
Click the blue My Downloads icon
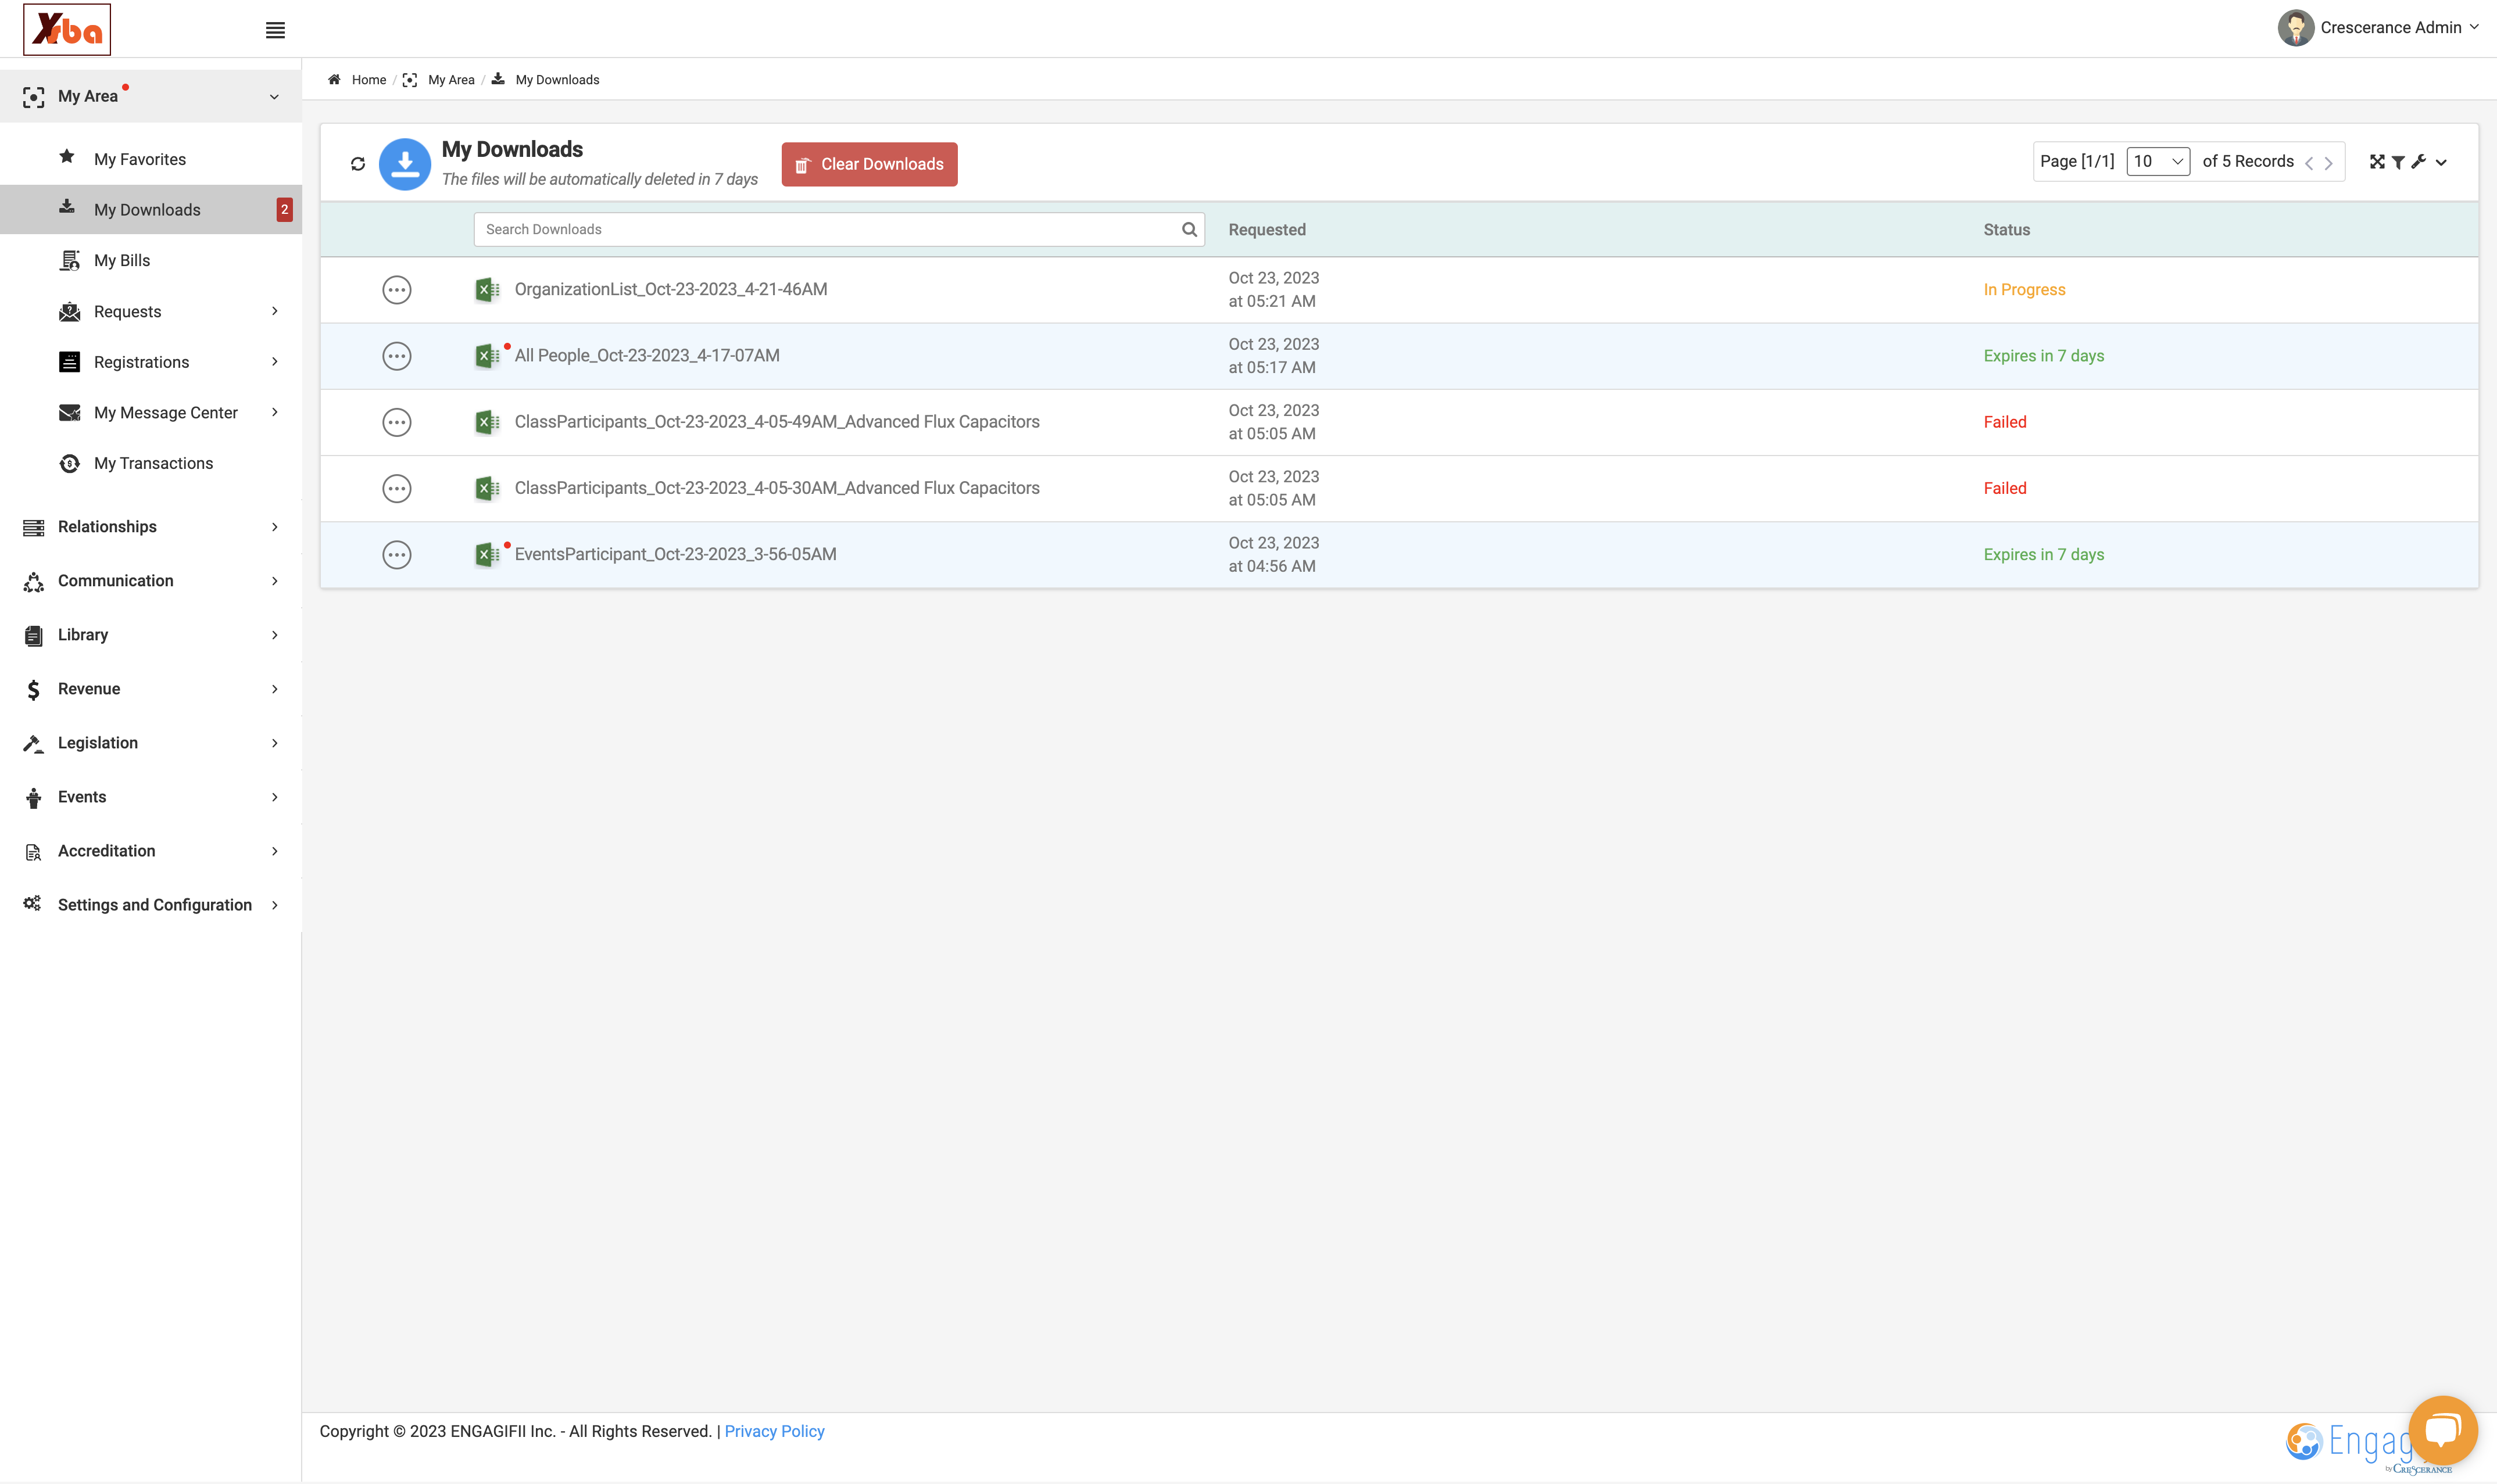pos(405,164)
